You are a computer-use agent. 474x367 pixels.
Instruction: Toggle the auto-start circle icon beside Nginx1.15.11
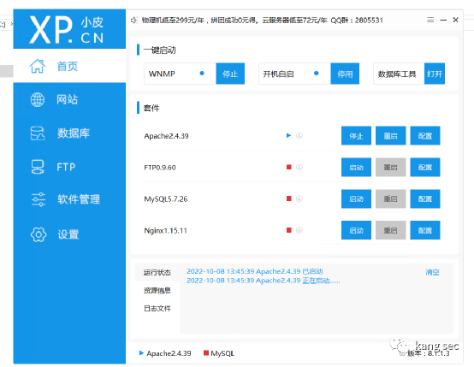coord(299,230)
